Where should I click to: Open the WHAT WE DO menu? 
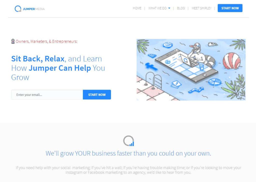click(157, 8)
